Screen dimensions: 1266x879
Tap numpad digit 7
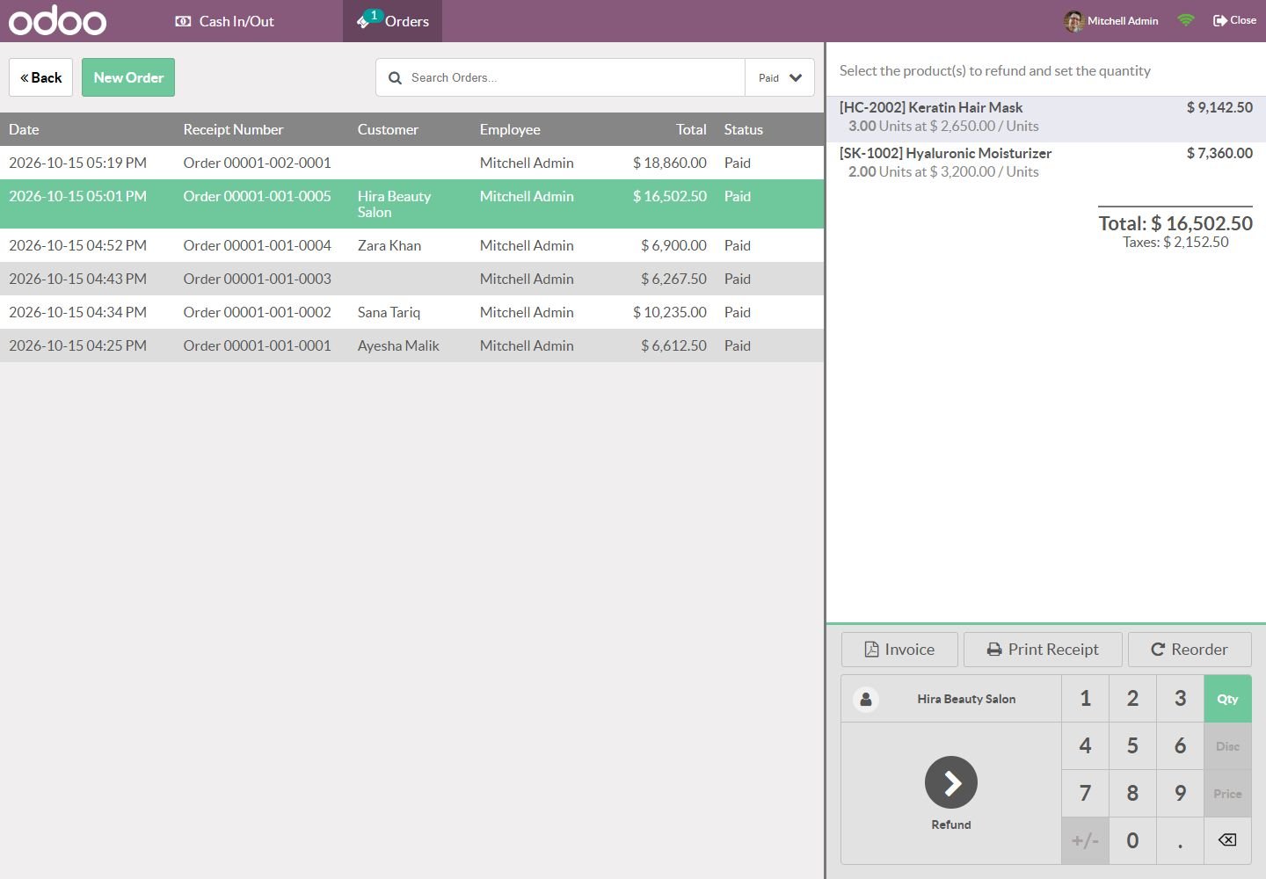click(x=1086, y=794)
